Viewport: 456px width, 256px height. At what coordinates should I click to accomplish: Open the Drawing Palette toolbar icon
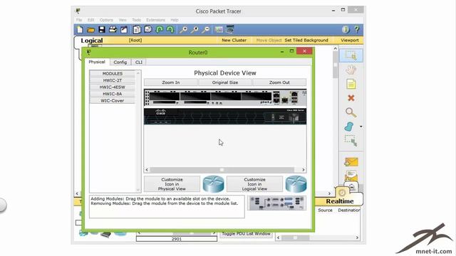[219, 30]
